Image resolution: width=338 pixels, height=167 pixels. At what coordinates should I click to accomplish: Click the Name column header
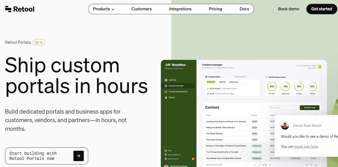209,115
